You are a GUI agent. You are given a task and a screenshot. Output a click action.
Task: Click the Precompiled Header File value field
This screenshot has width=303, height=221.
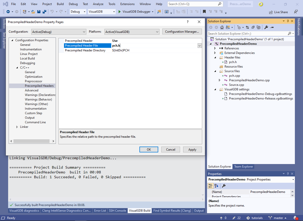[154, 46]
